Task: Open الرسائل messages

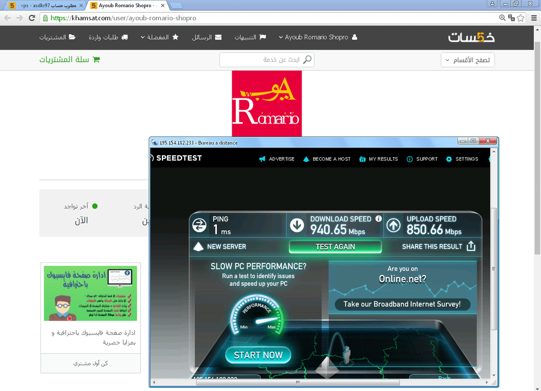Action: click(x=206, y=37)
